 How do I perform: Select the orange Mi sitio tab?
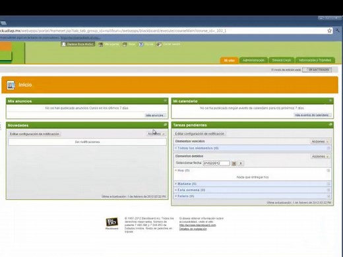coord(229,60)
